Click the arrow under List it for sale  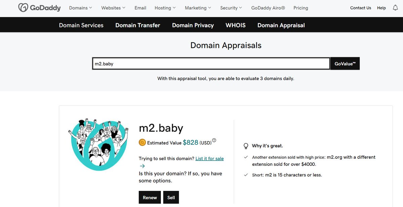pos(142,166)
